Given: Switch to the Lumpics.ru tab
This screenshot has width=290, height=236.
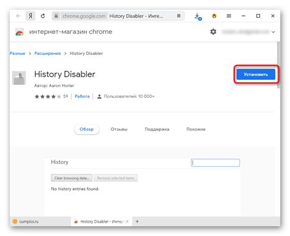Looking at the screenshot, I should [x=40, y=221].
